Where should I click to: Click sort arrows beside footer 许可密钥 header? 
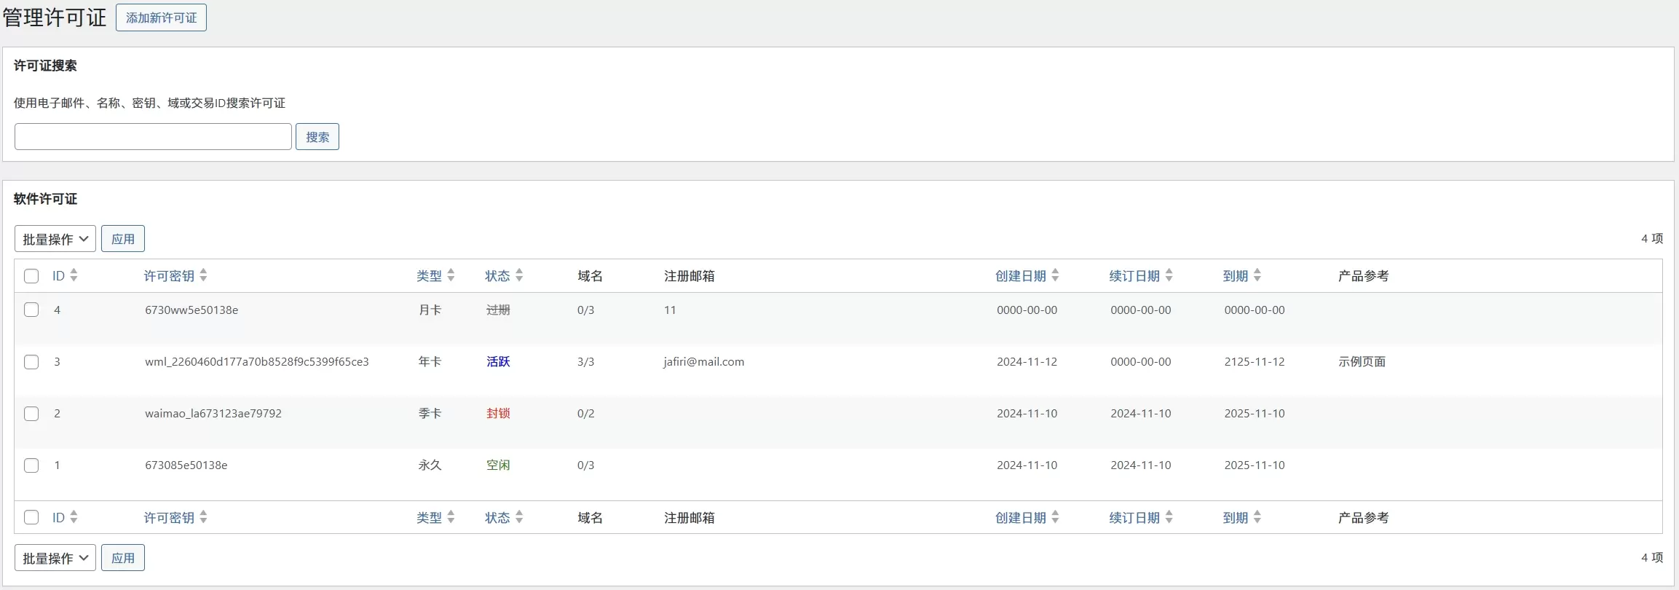pyautogui.click(x=203, y=517)
